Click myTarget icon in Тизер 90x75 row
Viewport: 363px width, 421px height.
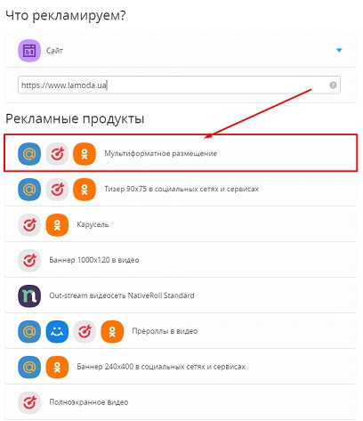click(x=57, y=190)
